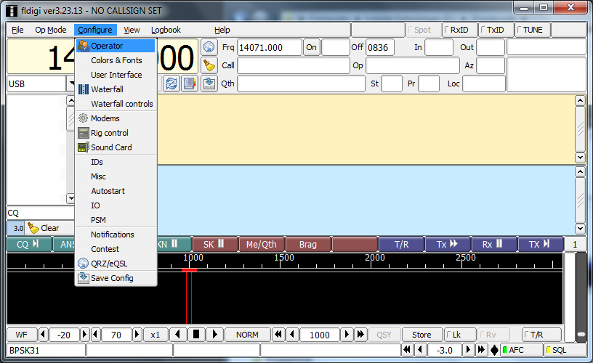Click the broom clear-log icon beside Call
Image resolution: width=593 pixels, height=363 pixels.
point(209,65)
